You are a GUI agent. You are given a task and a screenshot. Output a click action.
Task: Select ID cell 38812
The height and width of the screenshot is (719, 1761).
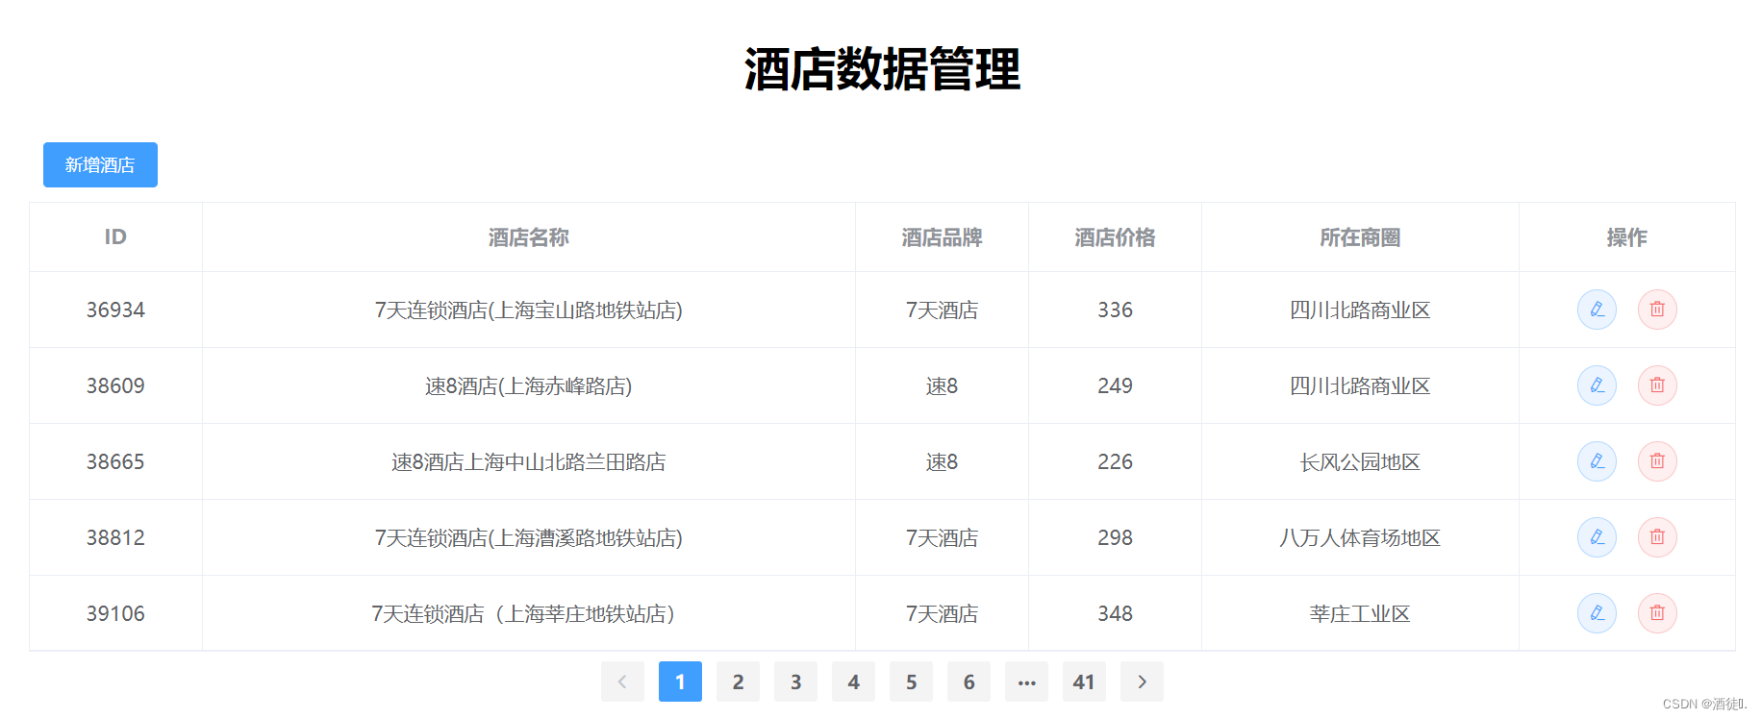tap(115, 537)
